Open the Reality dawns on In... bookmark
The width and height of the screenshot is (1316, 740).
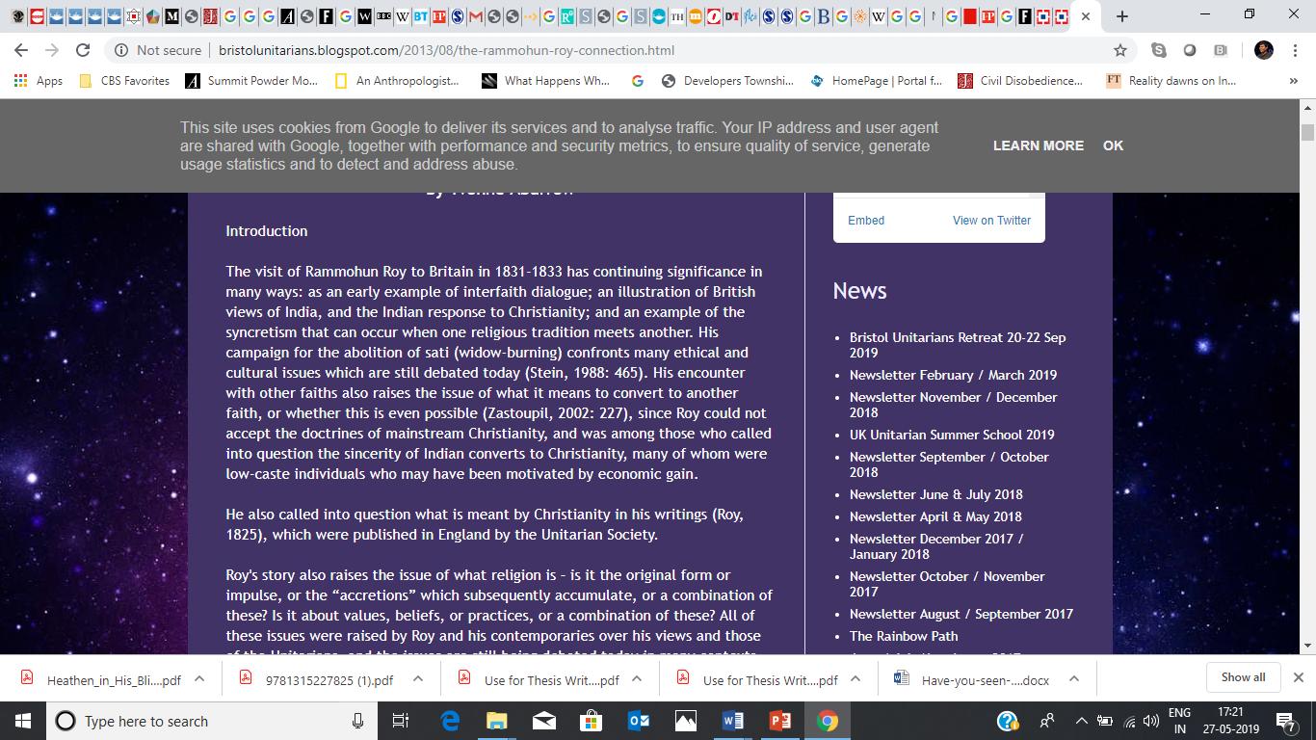(1171, 81)
